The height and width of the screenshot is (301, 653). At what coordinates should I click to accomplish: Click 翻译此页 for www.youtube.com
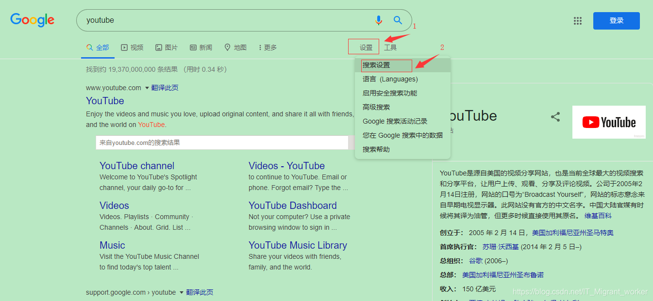point(165,88)
